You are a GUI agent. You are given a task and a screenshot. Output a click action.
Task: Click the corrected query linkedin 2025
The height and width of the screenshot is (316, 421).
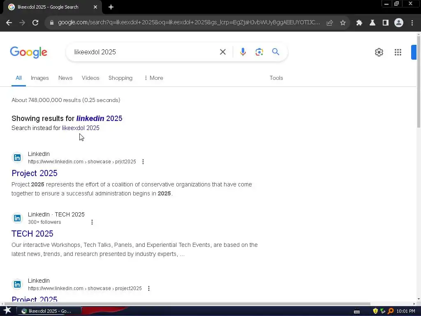click(99, 118)
